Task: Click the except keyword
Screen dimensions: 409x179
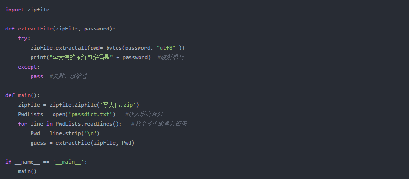Action: (x=27, y=67)
